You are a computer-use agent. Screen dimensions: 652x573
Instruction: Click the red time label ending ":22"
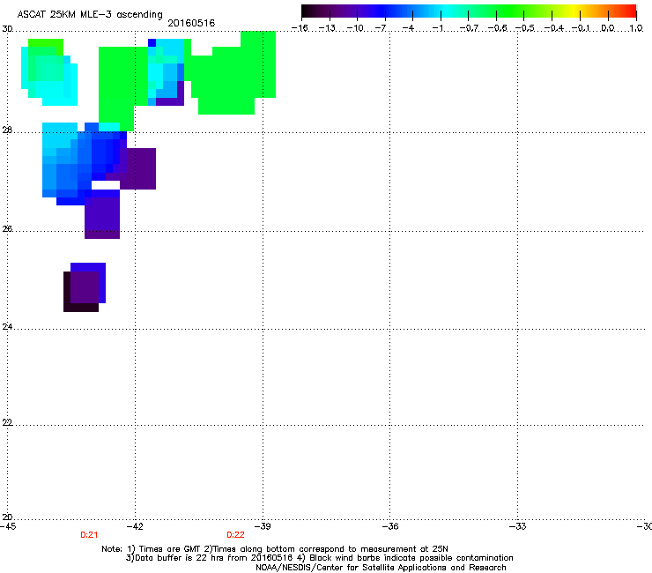coord(235,535)
